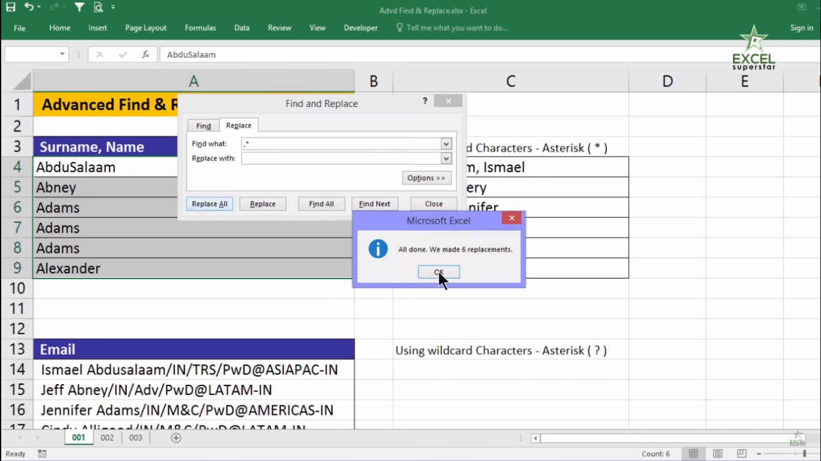This screenshot has width=821, height=461.
Task: Switch to sheet tab 003
Action: [136, 438]
